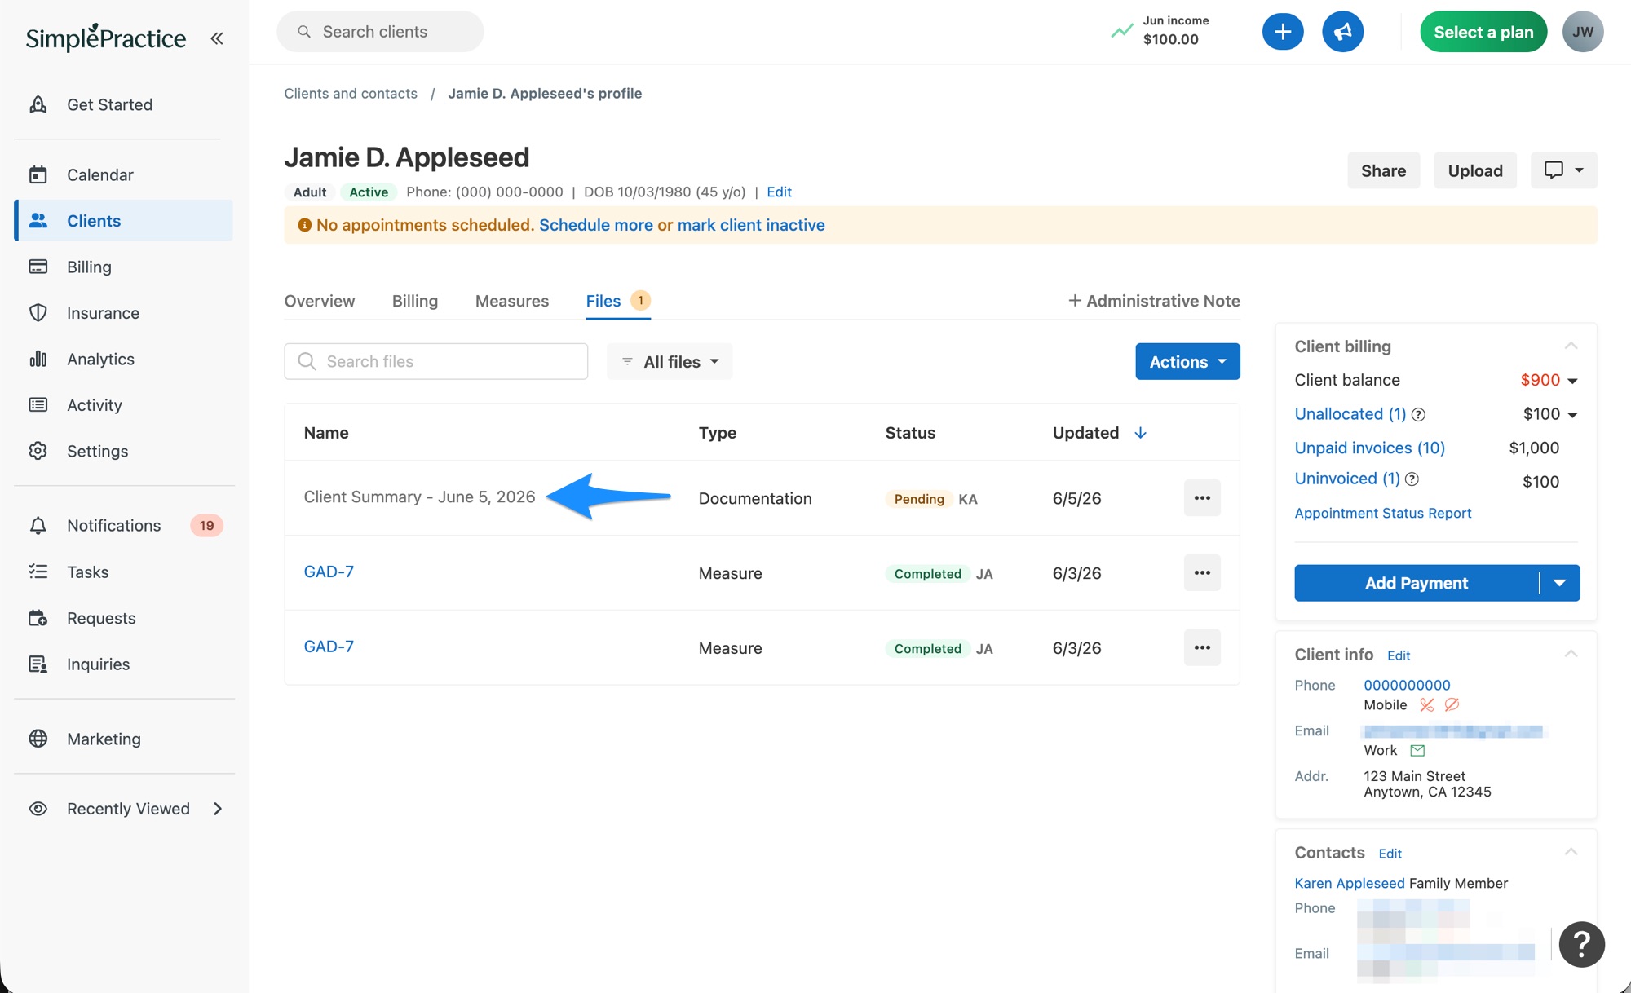Click Edit beside Contacts
The height and width of the screenshot is (993, 1631).
1390,854
